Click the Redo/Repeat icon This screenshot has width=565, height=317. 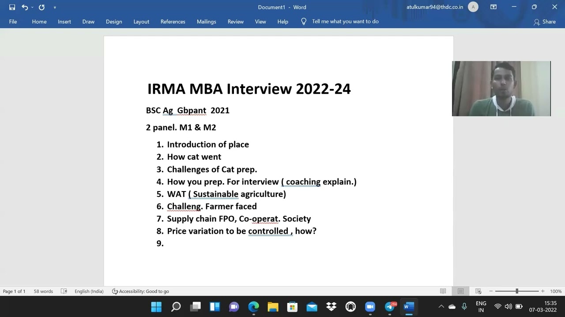(41, 7)
